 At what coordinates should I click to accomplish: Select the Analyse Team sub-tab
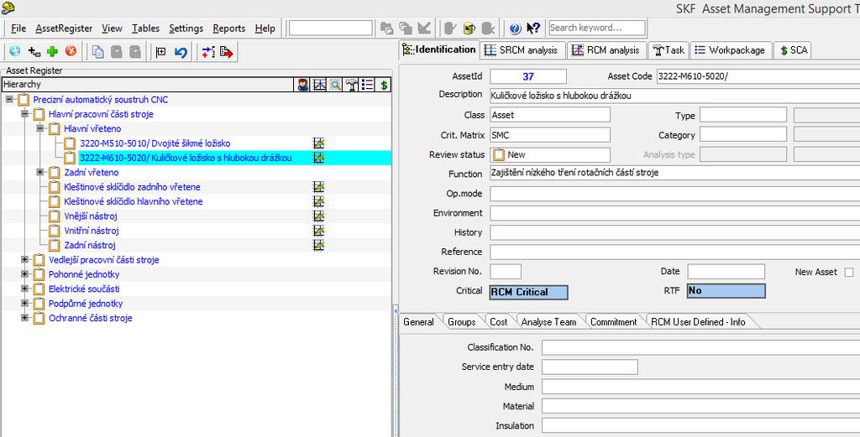(x=549, y=322)
